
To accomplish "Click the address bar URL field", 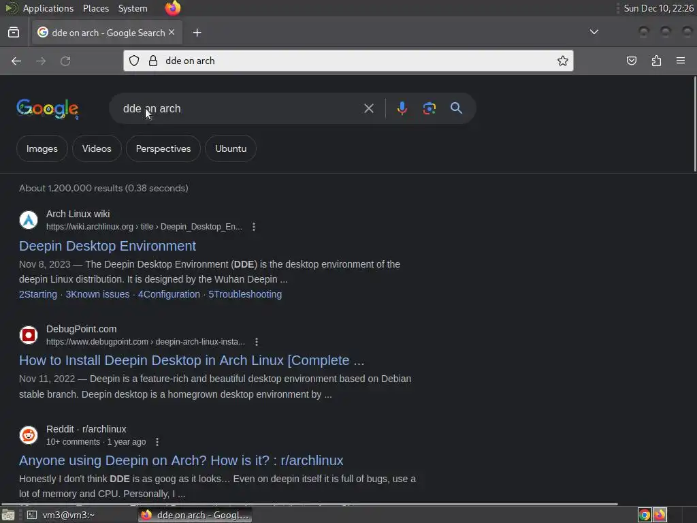I will coord(348,61).
